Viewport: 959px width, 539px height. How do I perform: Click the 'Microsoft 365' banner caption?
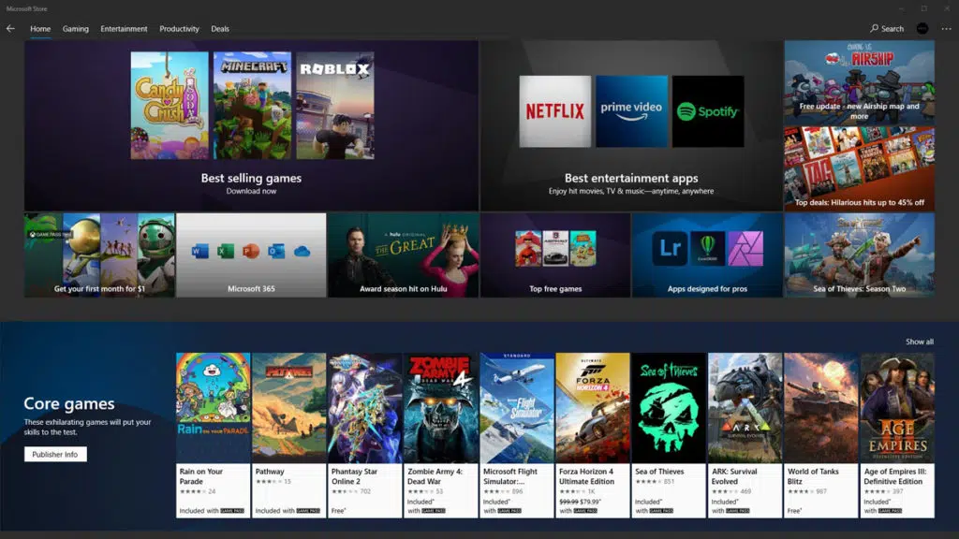tap(251, 288)
